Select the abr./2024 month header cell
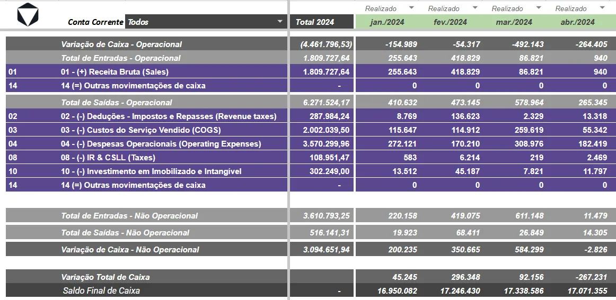The image size is (616, 300). coord(577,22)
